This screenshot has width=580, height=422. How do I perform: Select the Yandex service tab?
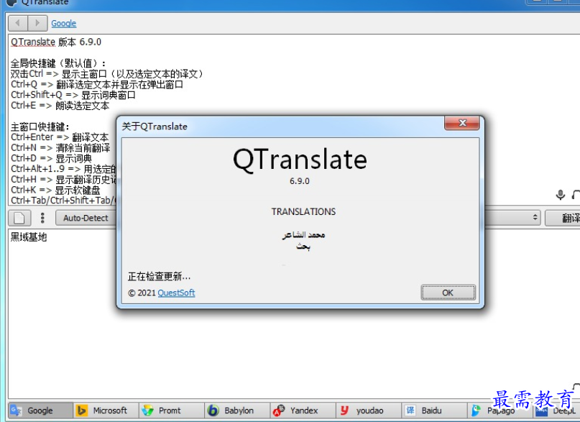303,410
